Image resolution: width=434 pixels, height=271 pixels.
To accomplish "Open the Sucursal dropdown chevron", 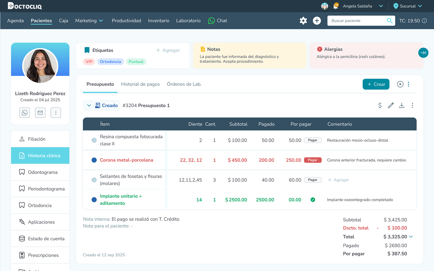I will click(x=420, y=6).
